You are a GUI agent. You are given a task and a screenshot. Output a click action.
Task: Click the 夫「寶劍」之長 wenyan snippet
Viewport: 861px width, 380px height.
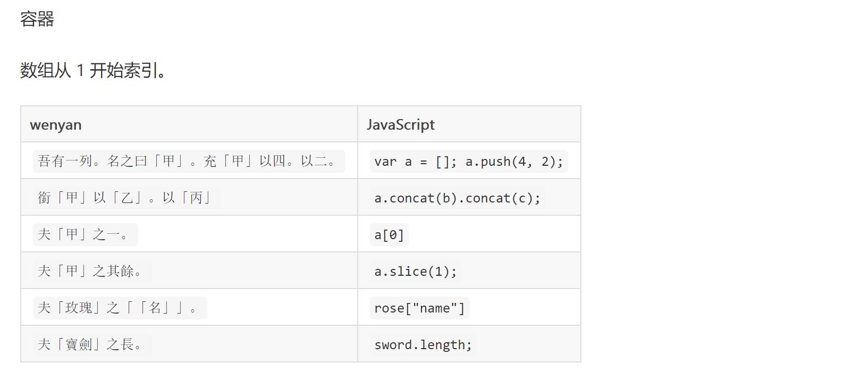pyautogui.click(x=91, y=344)
